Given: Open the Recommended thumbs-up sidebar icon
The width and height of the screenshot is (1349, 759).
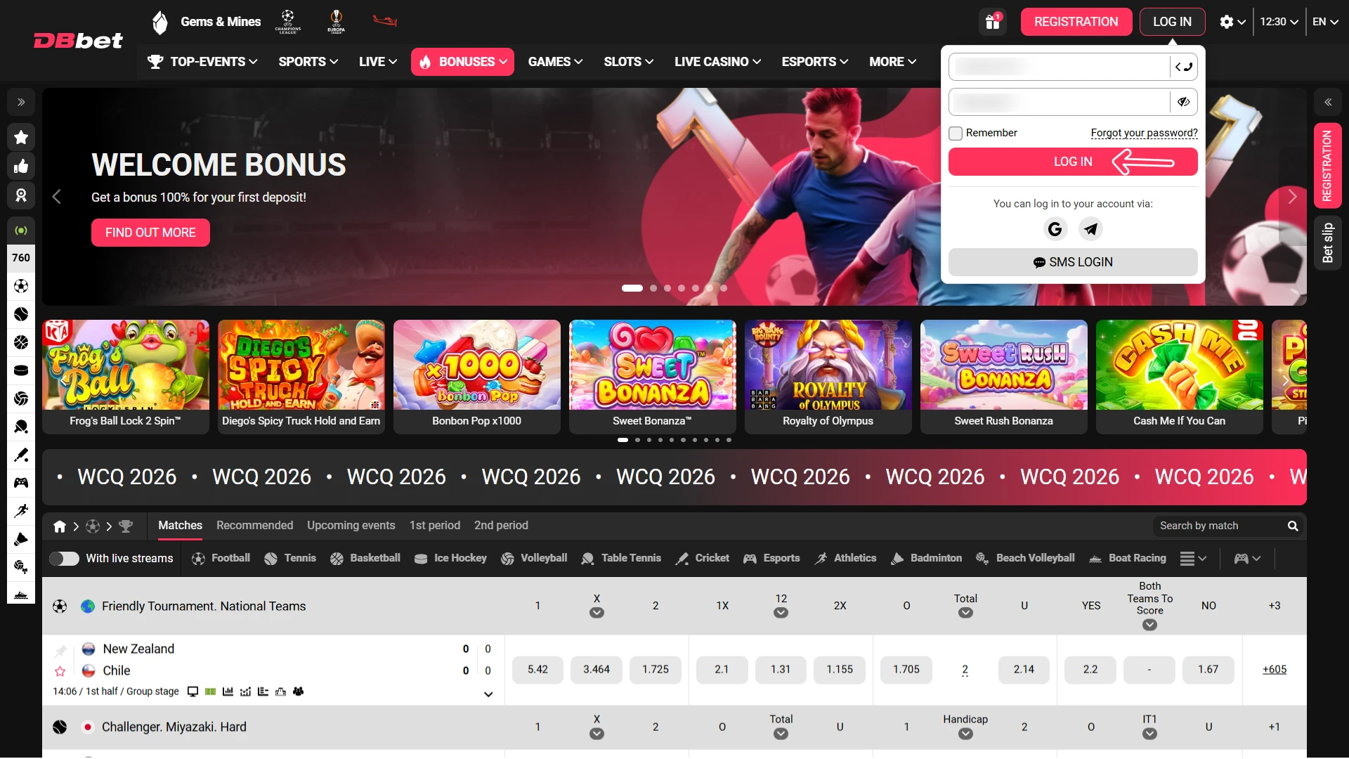Looking at the screenshot, I should pos(21,167).
